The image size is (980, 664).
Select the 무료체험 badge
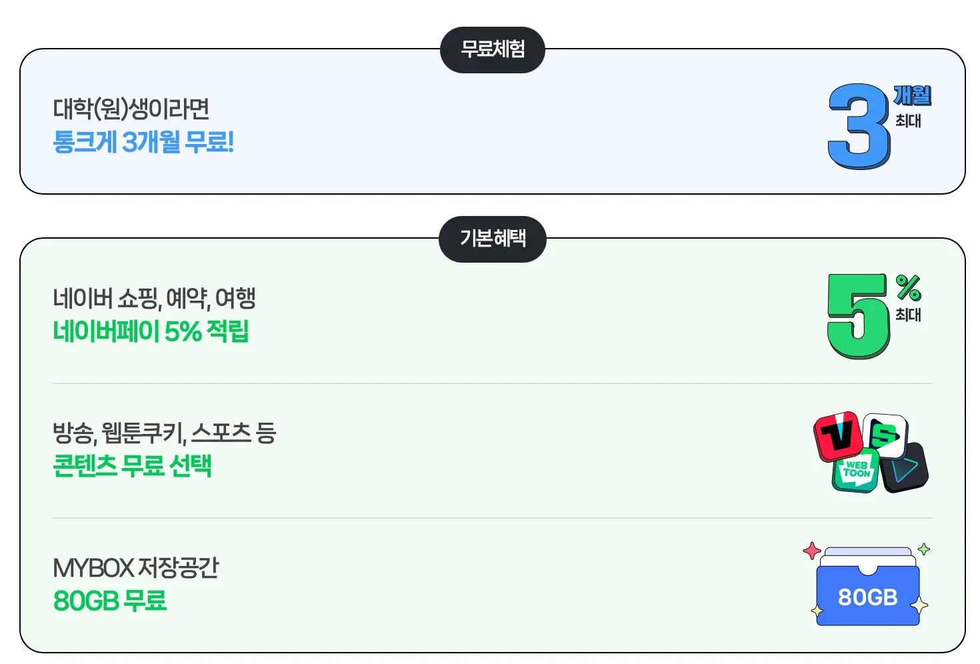(x=493, y=49)
